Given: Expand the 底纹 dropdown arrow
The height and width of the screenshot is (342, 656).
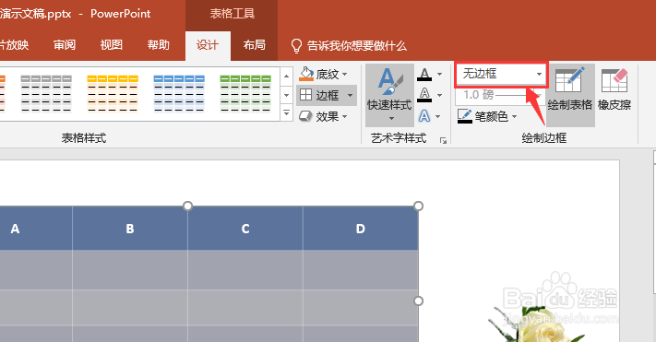Looking at the screenshot, I should [345, 75].
